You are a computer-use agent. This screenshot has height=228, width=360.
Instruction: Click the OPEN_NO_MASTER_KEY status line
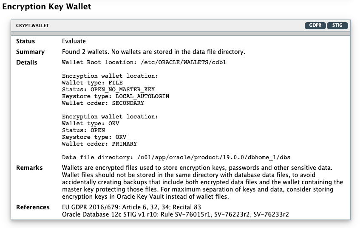tap(108, 90)
